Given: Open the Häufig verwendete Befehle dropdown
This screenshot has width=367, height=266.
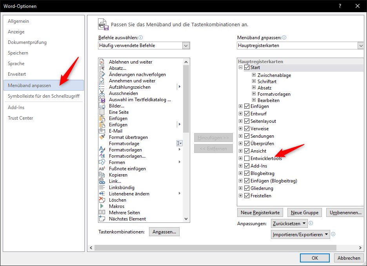Looking at the screenshot, I should (x=186, y=46).
